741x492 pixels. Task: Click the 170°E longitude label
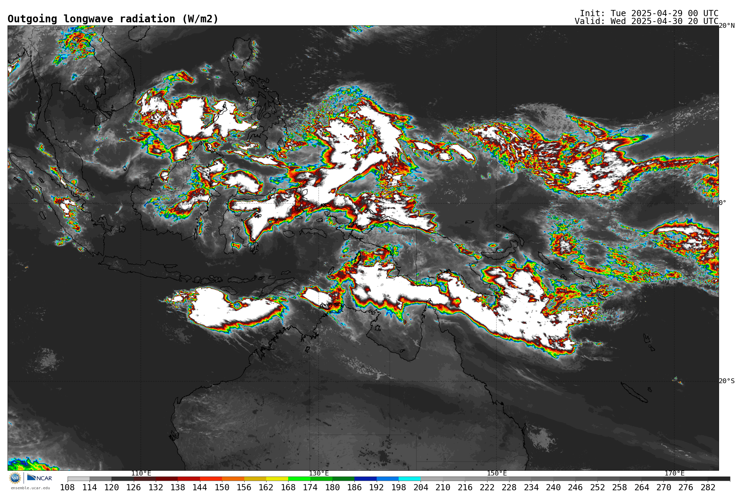click(674, 473)
